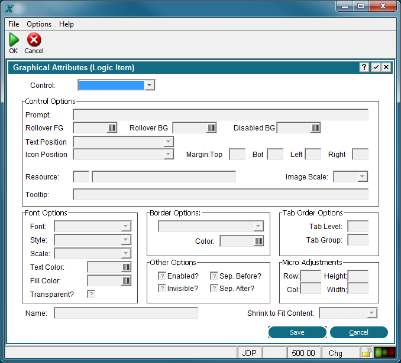Click the small Resource code field
Screen dimensions: 401x363
click(81, 176)
